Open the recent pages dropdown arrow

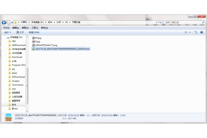(x=12, y=22)
